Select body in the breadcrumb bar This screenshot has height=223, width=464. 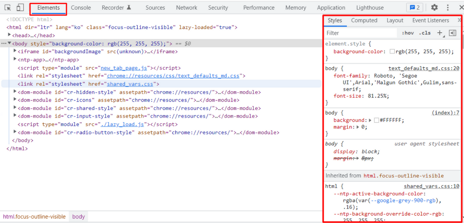click(x=78, y=217)
